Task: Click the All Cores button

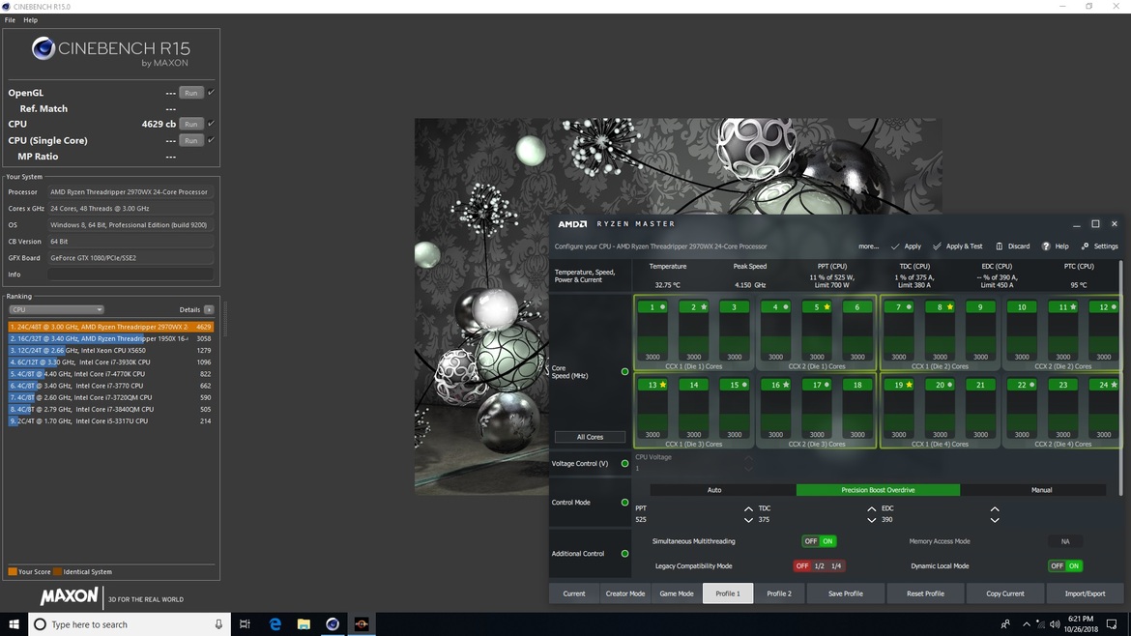Action: coord(590,437)
